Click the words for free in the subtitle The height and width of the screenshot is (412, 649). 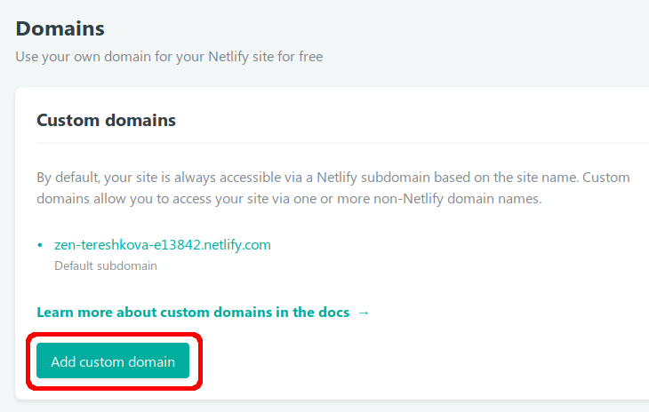[x=298, y=57]
